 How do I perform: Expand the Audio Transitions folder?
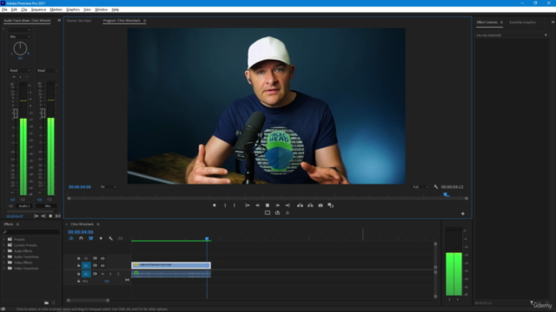4,257
